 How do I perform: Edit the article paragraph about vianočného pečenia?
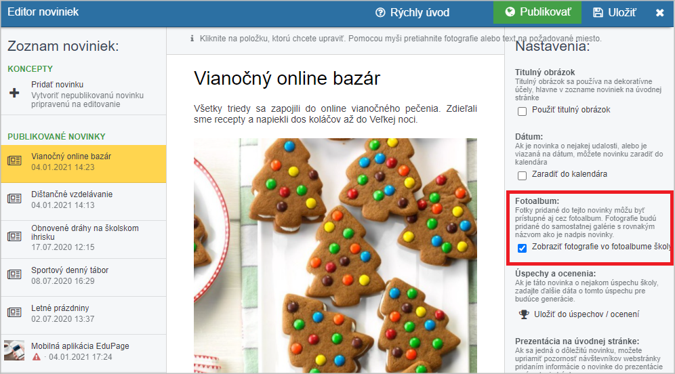(x=335, y=114)
